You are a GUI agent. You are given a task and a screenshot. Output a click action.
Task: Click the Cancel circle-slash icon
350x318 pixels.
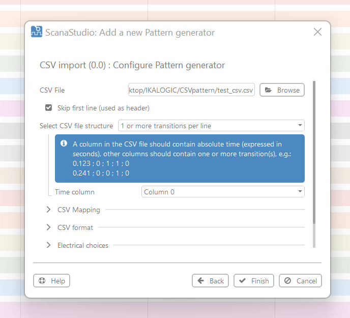(288, 281)
